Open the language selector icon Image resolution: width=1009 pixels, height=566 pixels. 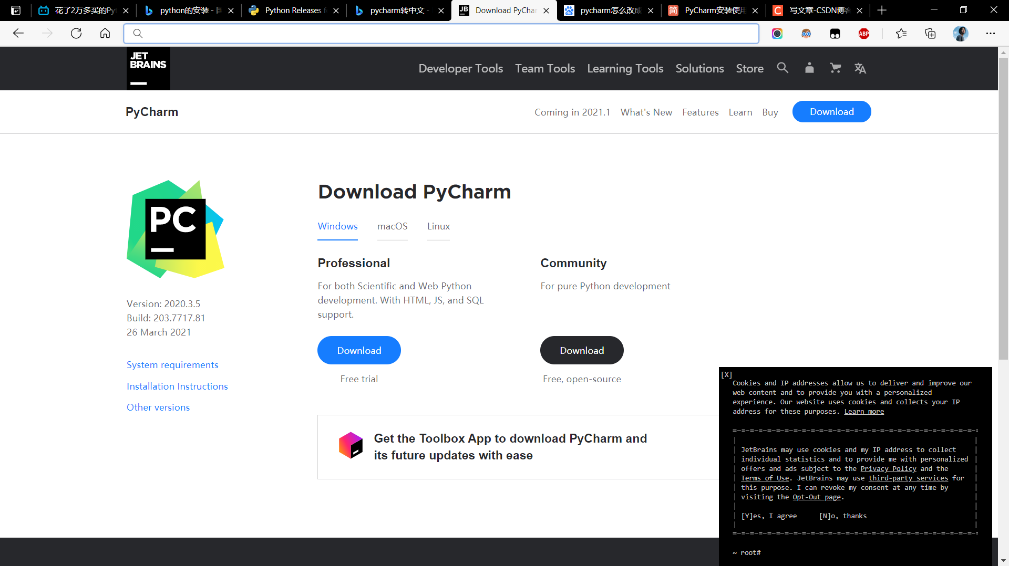click(x=860, y=68)
